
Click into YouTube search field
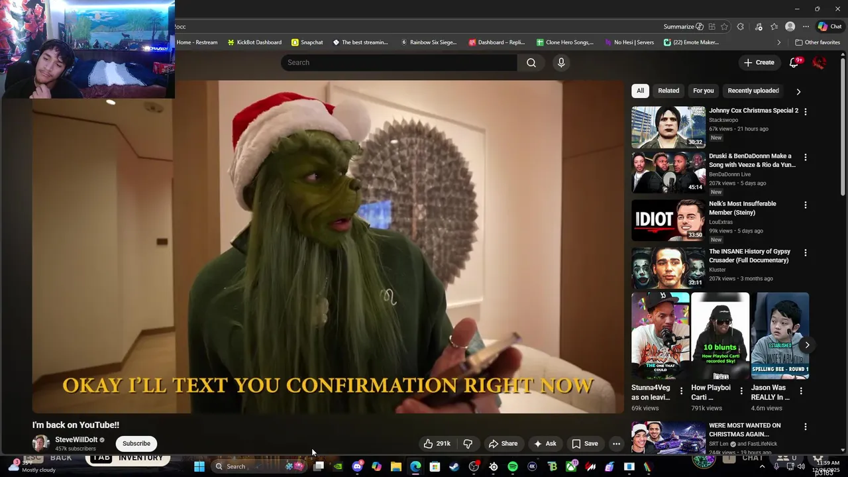tap(399, 62)
